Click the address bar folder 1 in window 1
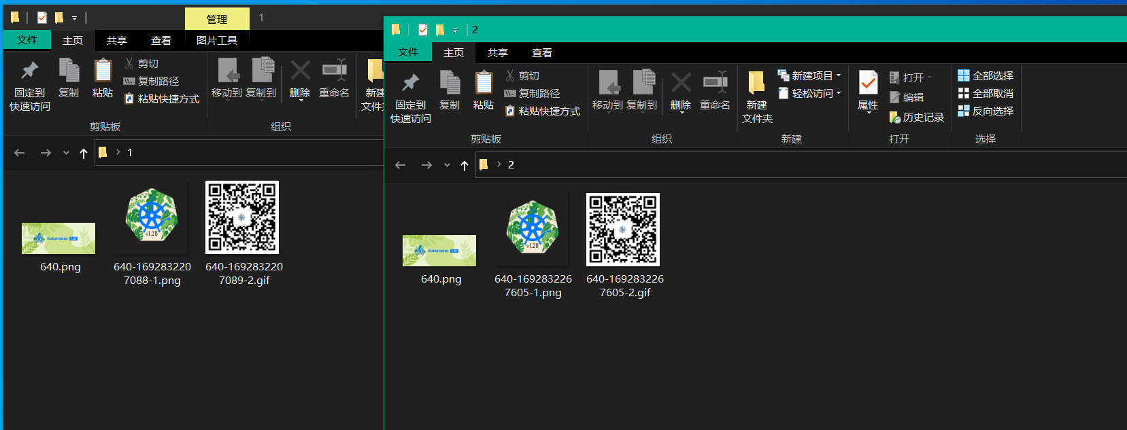1127x430 pixels. click(130, 152)
